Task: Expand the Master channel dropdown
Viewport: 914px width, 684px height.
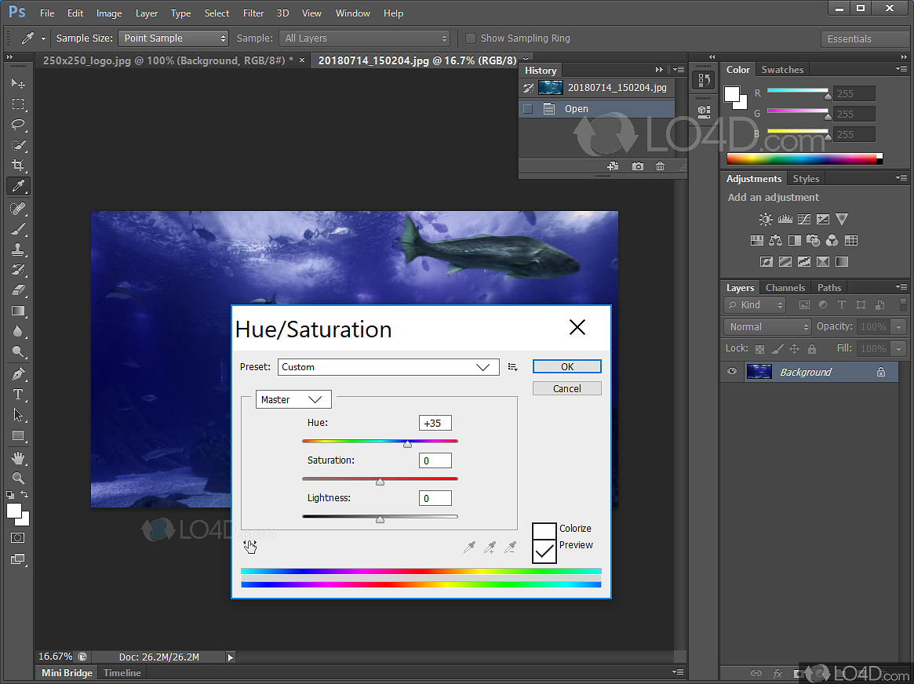Action: click(x=293, y=399)
